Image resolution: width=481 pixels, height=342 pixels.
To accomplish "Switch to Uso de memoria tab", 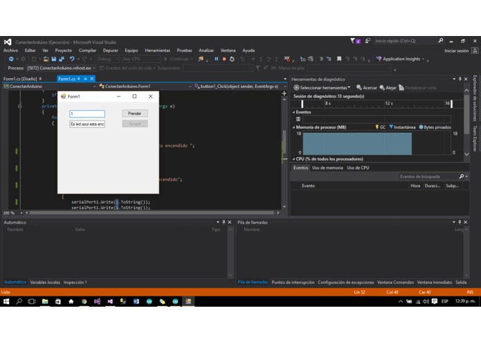I will (x=327, y=168).
